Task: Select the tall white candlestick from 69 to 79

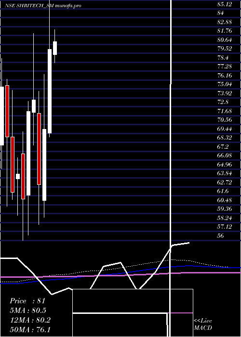Action: (x=50, y=91)
